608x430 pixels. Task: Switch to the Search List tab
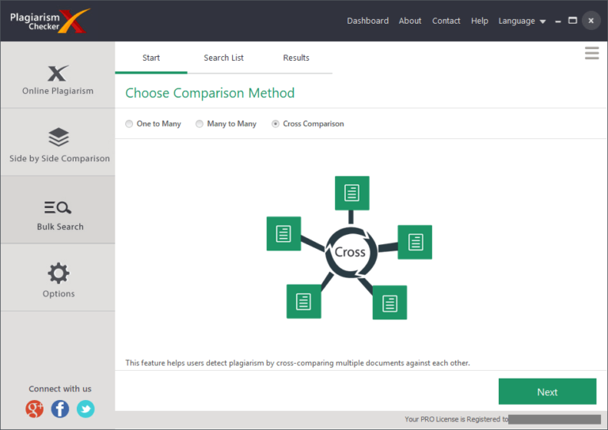pos(224,58)
